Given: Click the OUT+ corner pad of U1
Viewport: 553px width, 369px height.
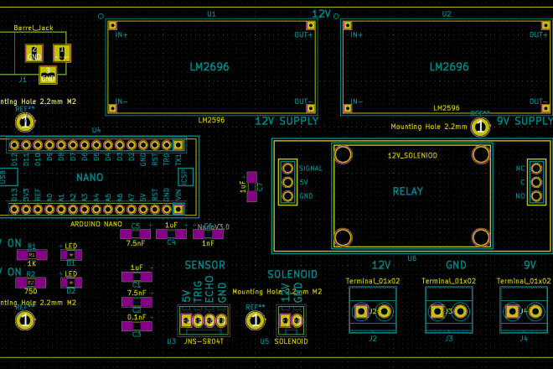Looking at the screenshot, I should click(x=310, y=25).
